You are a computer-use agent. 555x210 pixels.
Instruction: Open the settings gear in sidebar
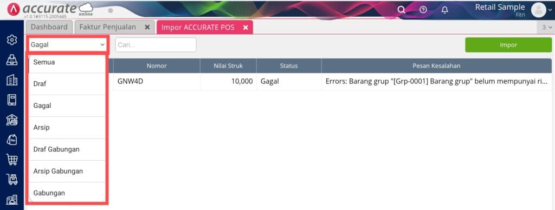pyautogui.click(x=12, y=40)
